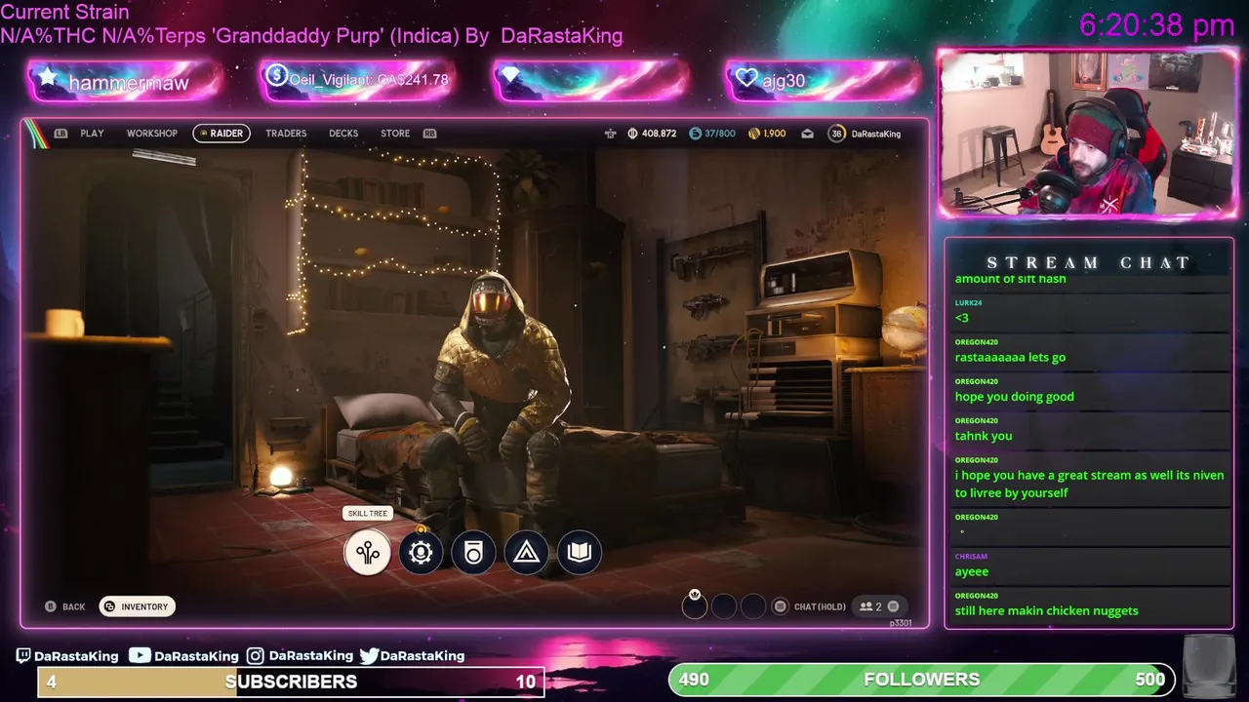Open the party members count showing 2
This screenshot has height=702, width=1249.
click(879, 606)
